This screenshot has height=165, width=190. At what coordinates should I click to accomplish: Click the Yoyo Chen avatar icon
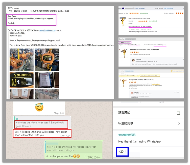point(133,60)
